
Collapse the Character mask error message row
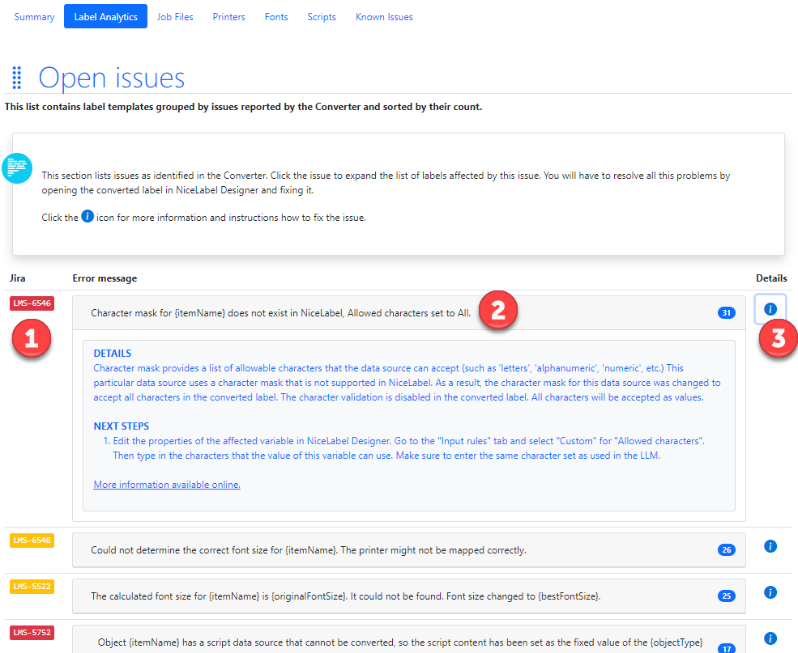coord(409,313)
